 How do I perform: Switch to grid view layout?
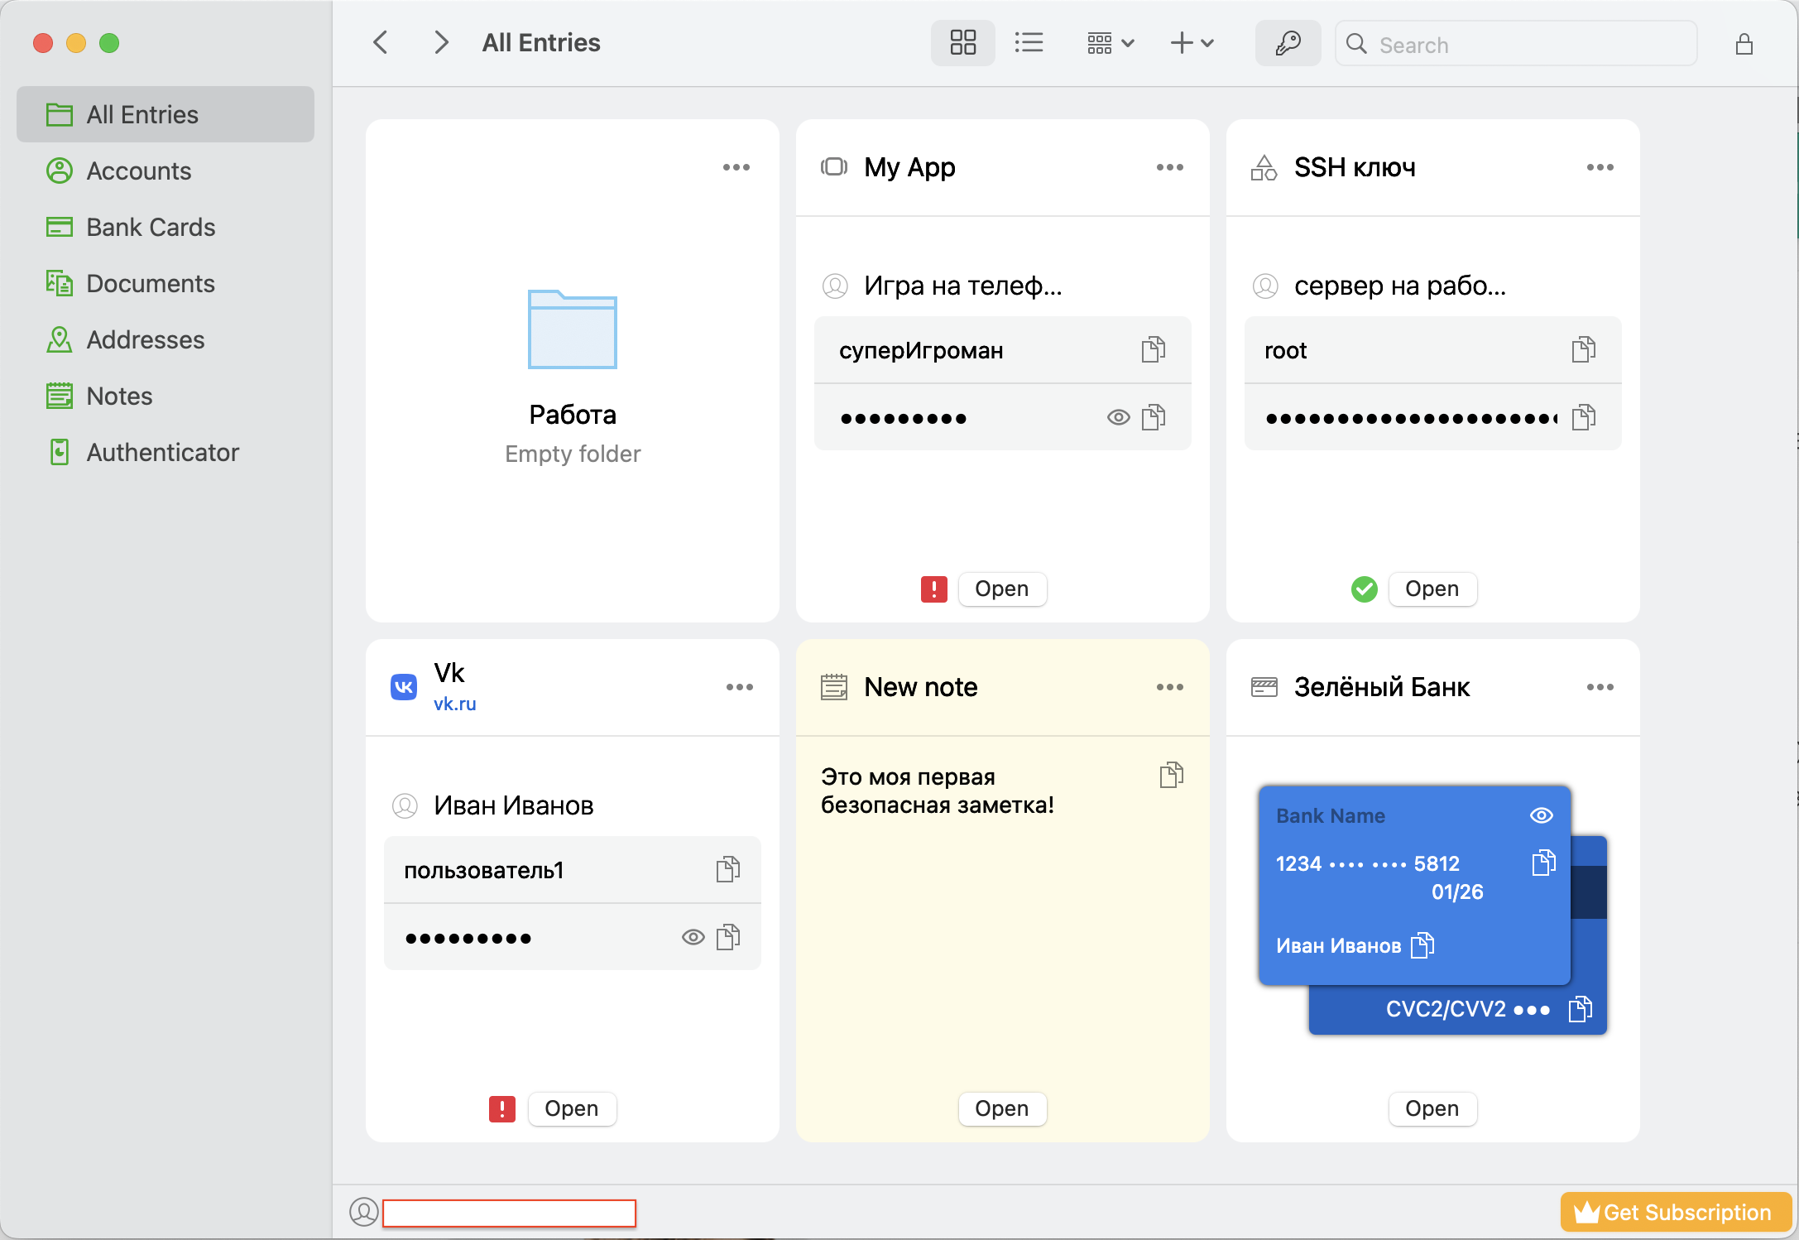click(962, 43)
